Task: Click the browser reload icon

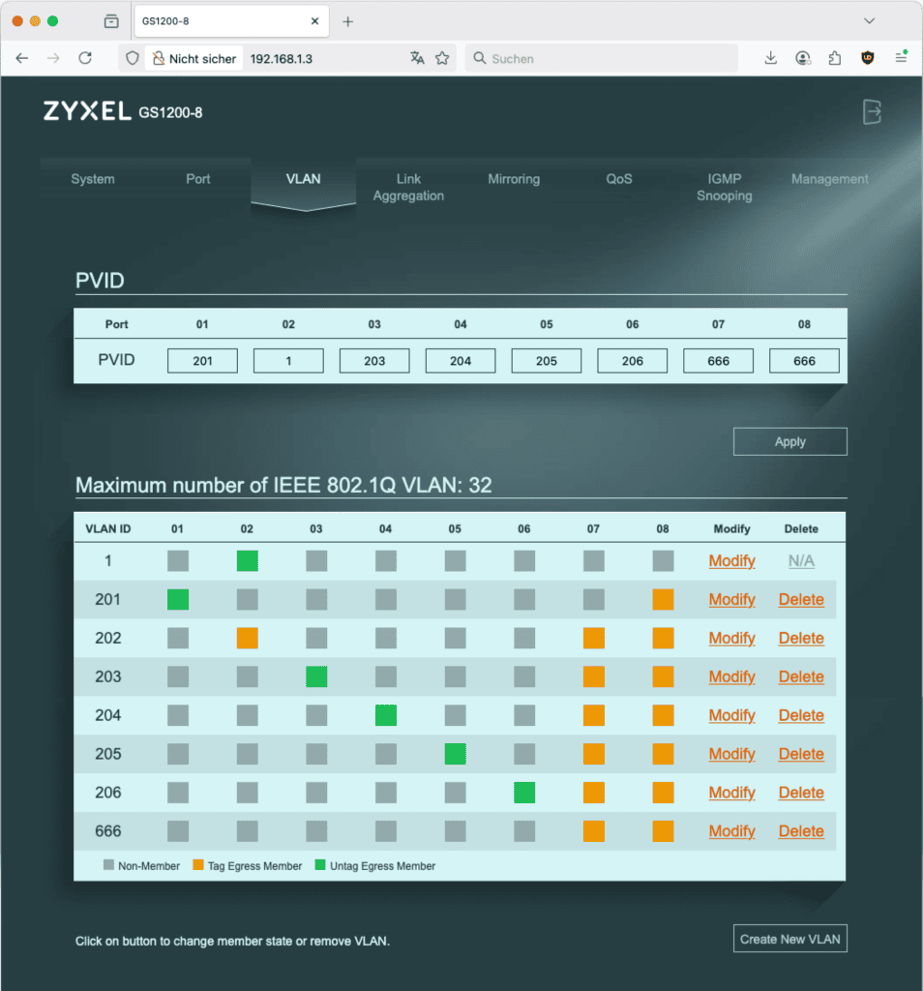Action: pos(85,58)
